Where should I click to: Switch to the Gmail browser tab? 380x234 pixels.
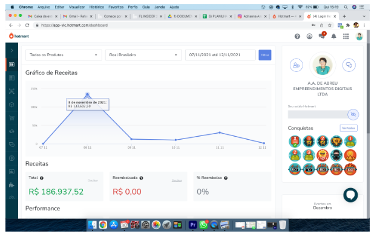pos(77,16)
